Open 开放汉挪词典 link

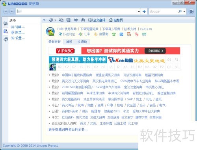pyautogui.click(x=132, y=75)
